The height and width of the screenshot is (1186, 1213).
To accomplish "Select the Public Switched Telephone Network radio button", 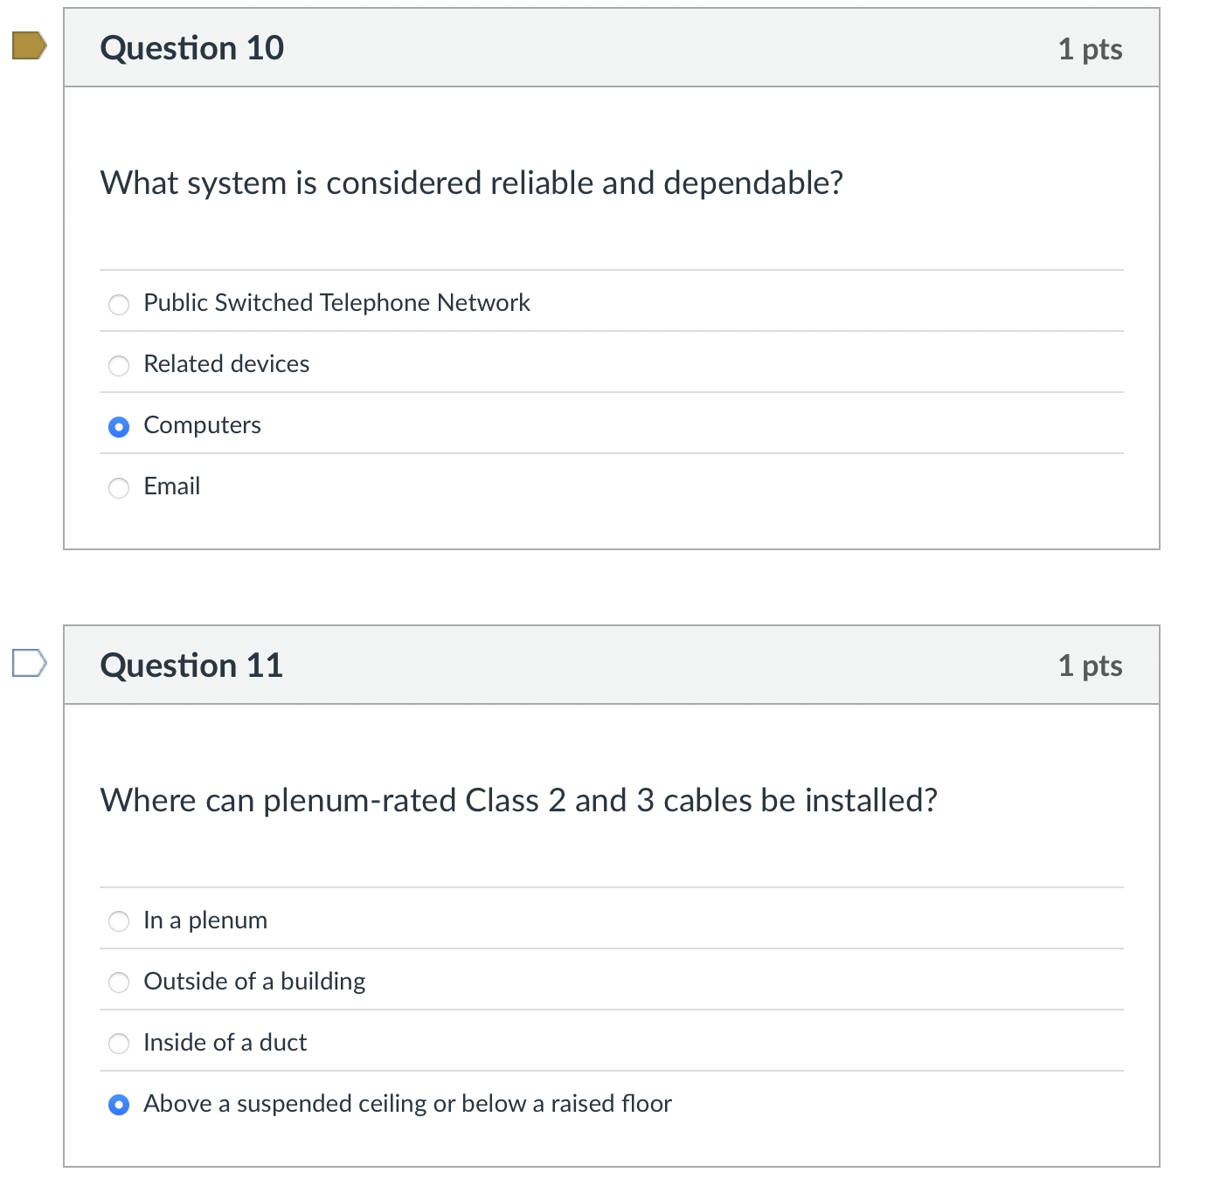I will pos(119,305).
